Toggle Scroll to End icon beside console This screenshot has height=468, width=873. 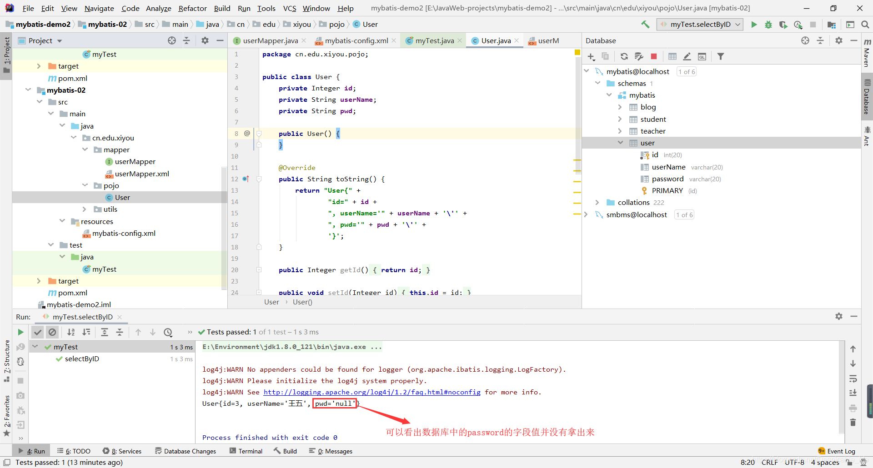coord(853,393)
